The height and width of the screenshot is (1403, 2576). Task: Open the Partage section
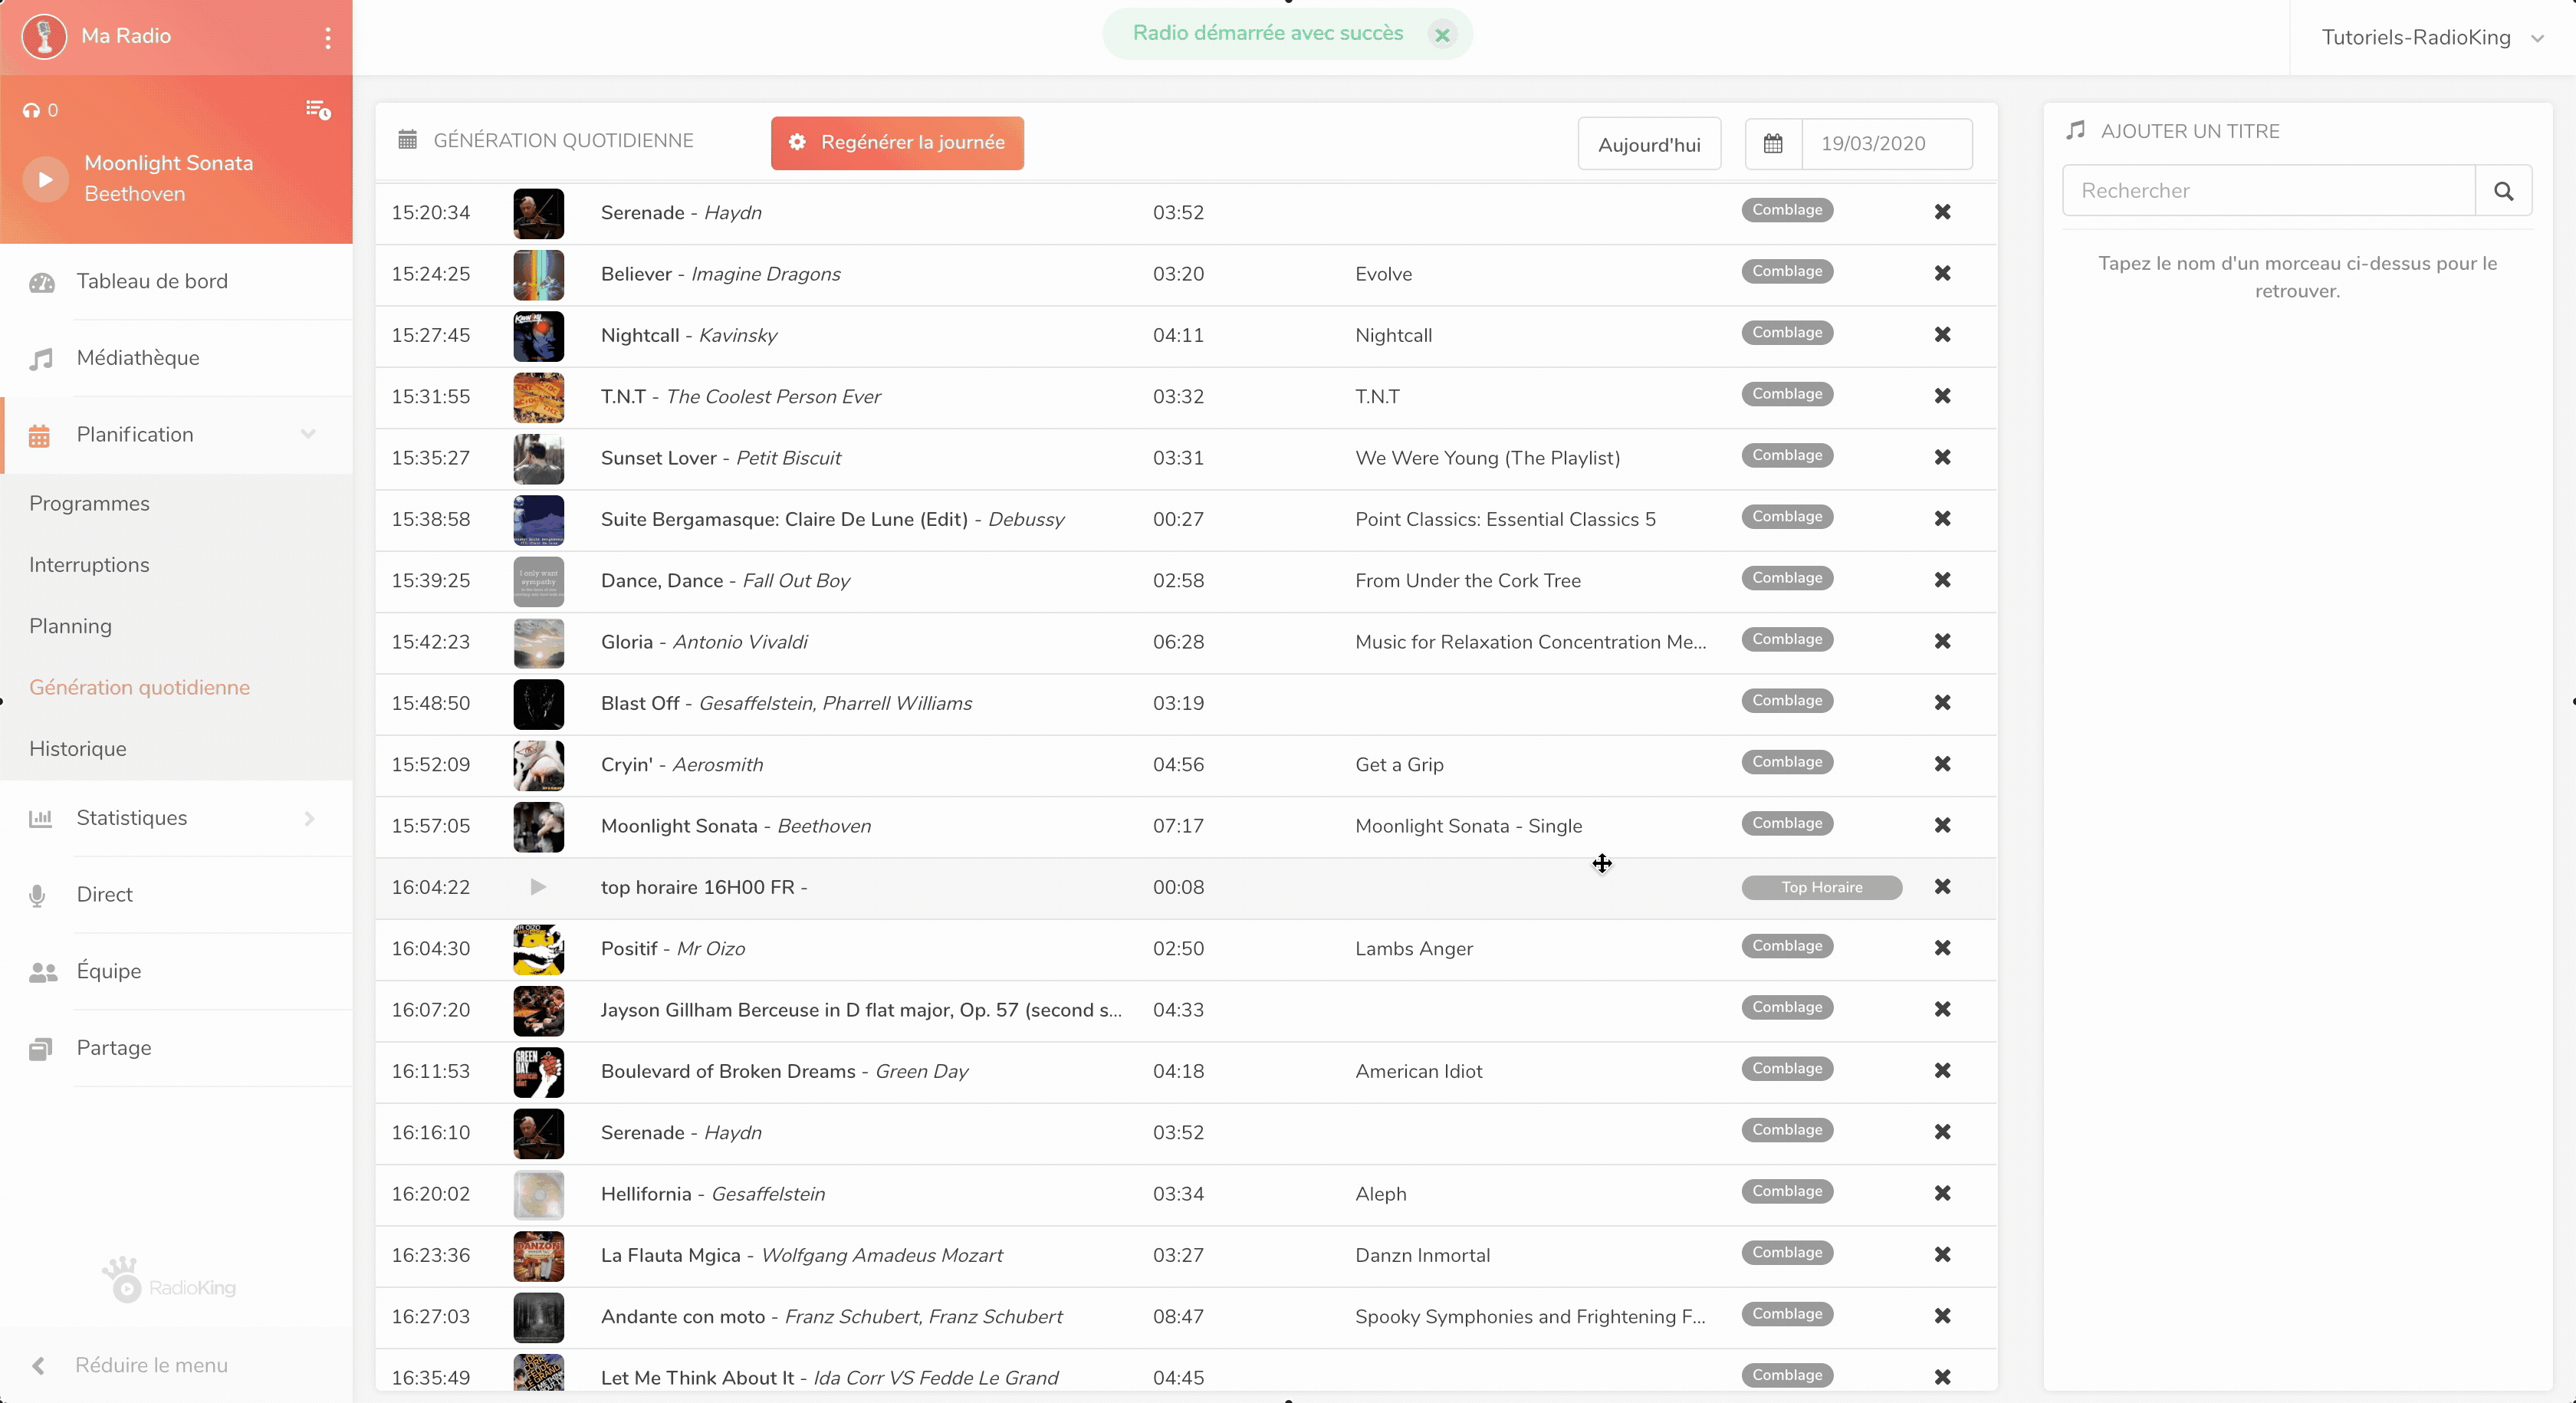[114, 1048]
